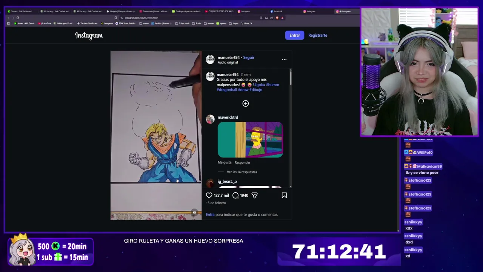Reload the page in the browser

coord(18,18)
